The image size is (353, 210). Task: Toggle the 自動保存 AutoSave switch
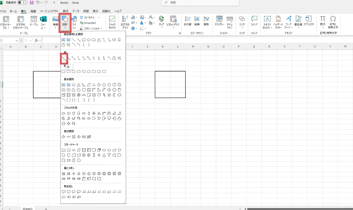23,3
